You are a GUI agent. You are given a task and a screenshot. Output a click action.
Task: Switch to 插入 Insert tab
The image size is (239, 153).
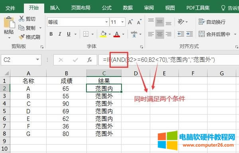(x=55, y=8)
